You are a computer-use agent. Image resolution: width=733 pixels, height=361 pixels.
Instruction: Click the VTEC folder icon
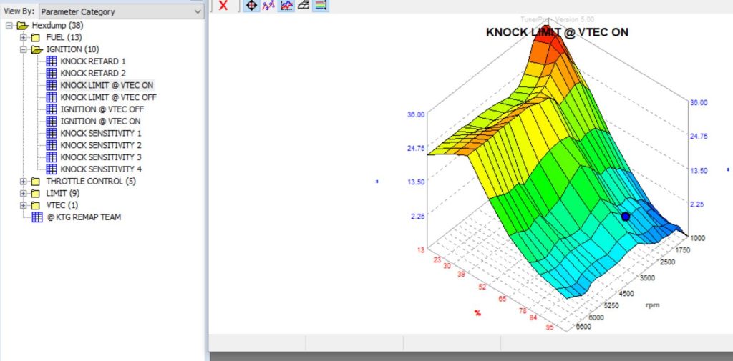point(36,205)
